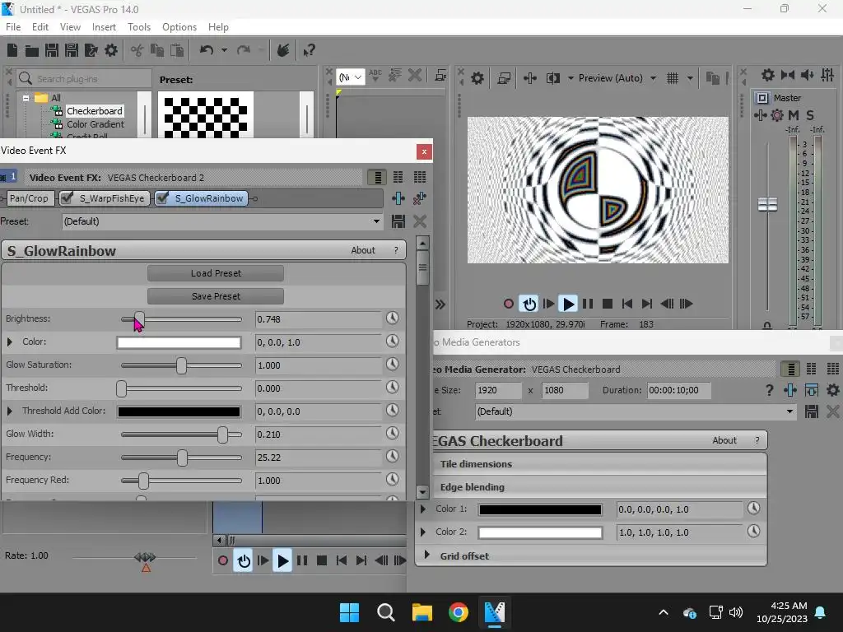This screenshot has height=632, width=843.
Task: Toggle Loop Playback in preview transport
Action: point(529,304)
